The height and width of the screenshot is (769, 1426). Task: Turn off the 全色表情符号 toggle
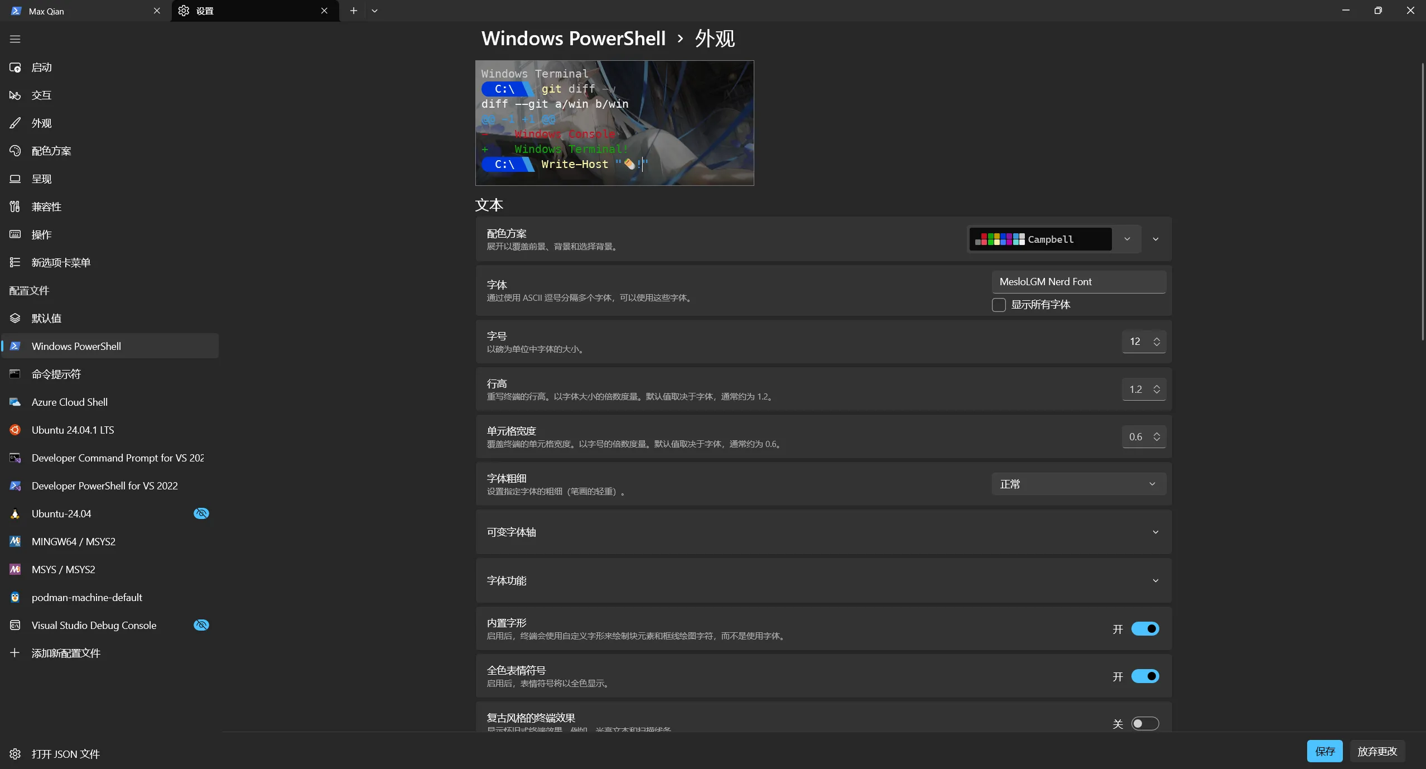coord(1145,676)
